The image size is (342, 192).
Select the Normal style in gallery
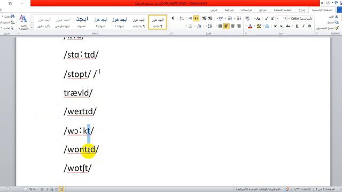(x=158, y=22)
